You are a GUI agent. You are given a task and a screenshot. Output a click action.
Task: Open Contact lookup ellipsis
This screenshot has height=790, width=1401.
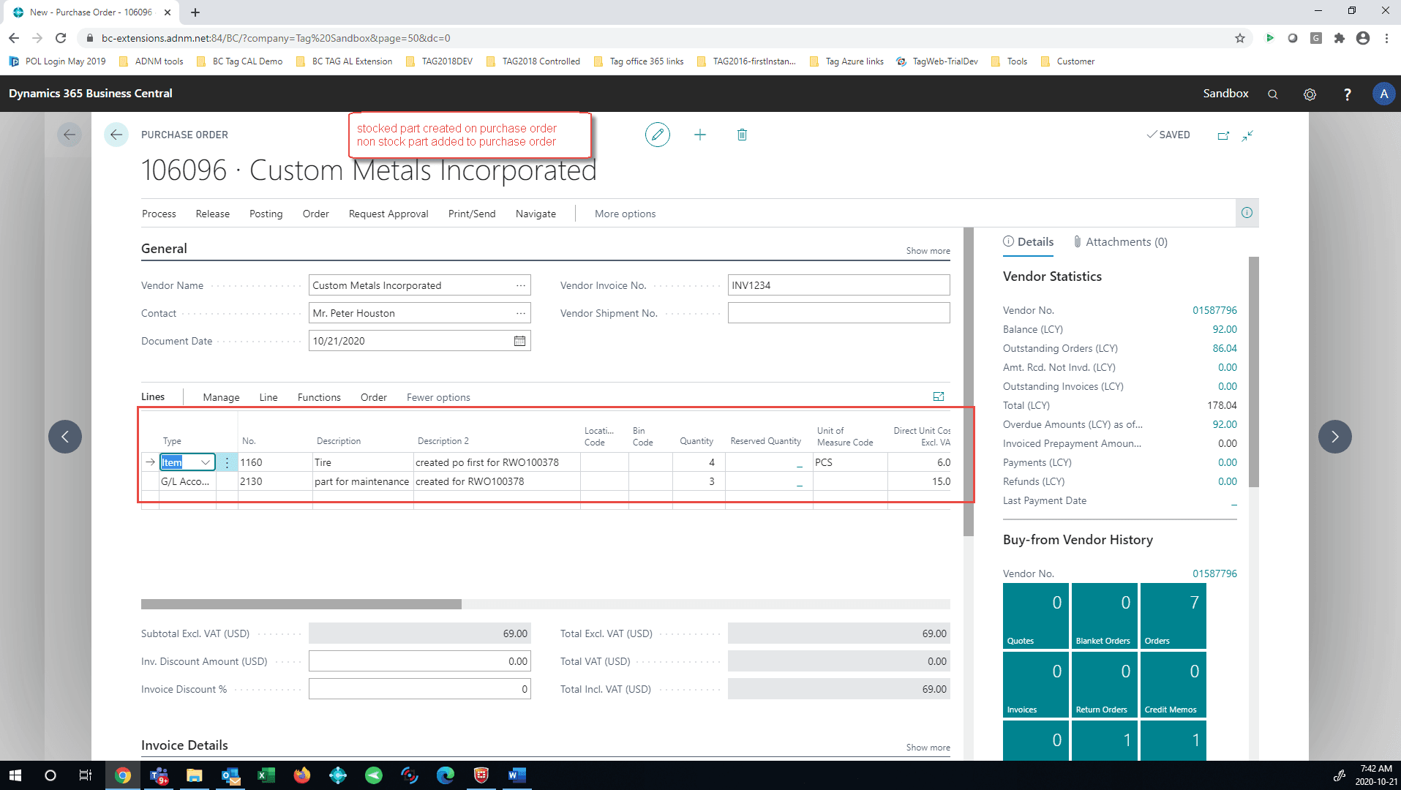(x=520, y=313)
